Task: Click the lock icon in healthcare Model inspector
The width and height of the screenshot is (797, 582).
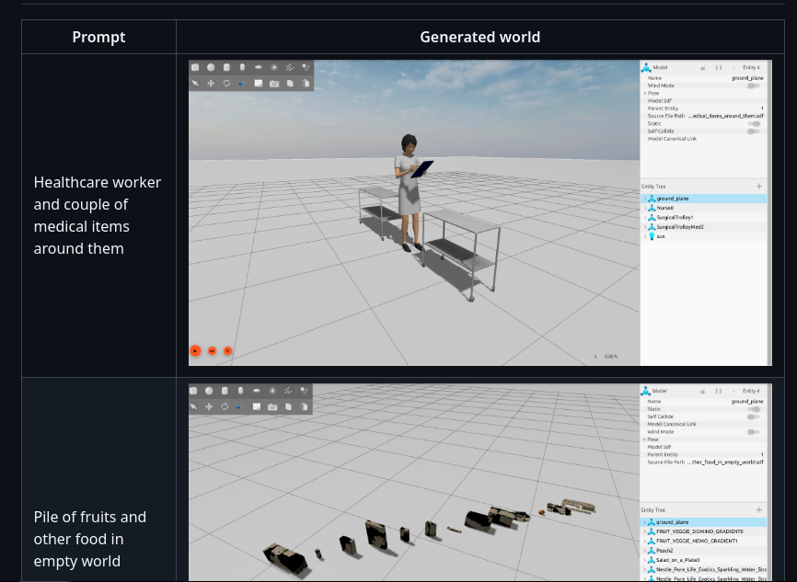Action: [702, 67]
